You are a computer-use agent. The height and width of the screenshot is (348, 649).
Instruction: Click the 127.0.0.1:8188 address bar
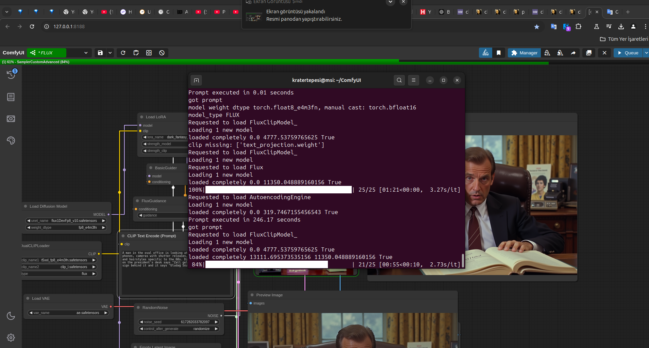point(69,27)
